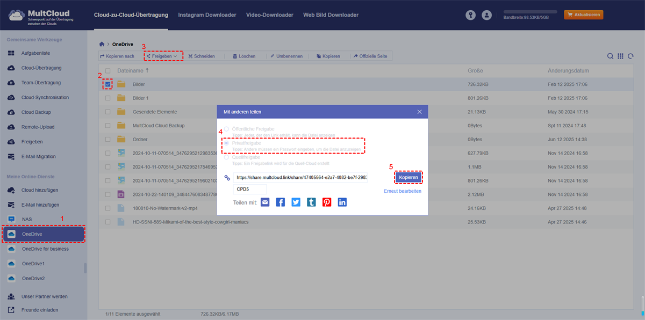This screenshot has width=645, height=320.
Task: Share via the Tumblr icon
Action: (311, 202)
